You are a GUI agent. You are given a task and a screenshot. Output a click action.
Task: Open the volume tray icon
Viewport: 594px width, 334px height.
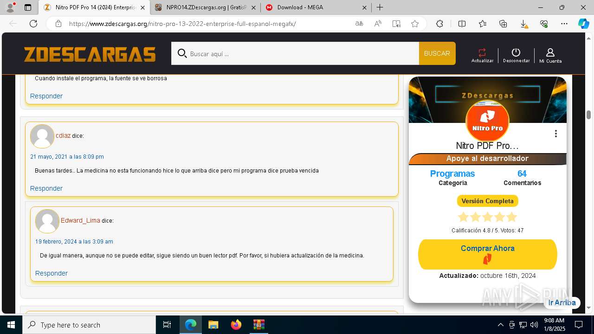[534, 325]
